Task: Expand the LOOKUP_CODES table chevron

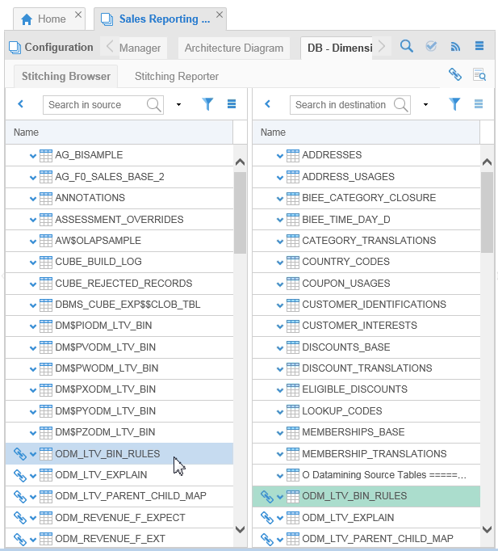Action: tap(280, 412)
